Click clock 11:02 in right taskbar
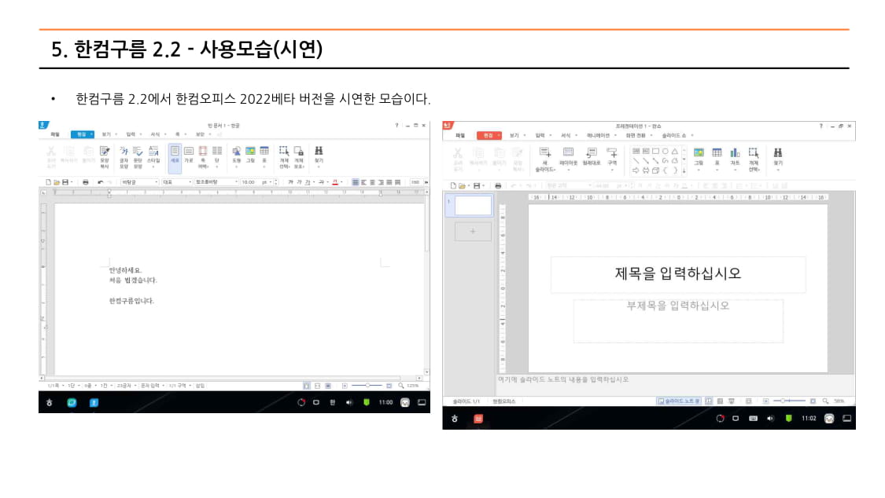885x498 pixels. [x=809, y=419]
